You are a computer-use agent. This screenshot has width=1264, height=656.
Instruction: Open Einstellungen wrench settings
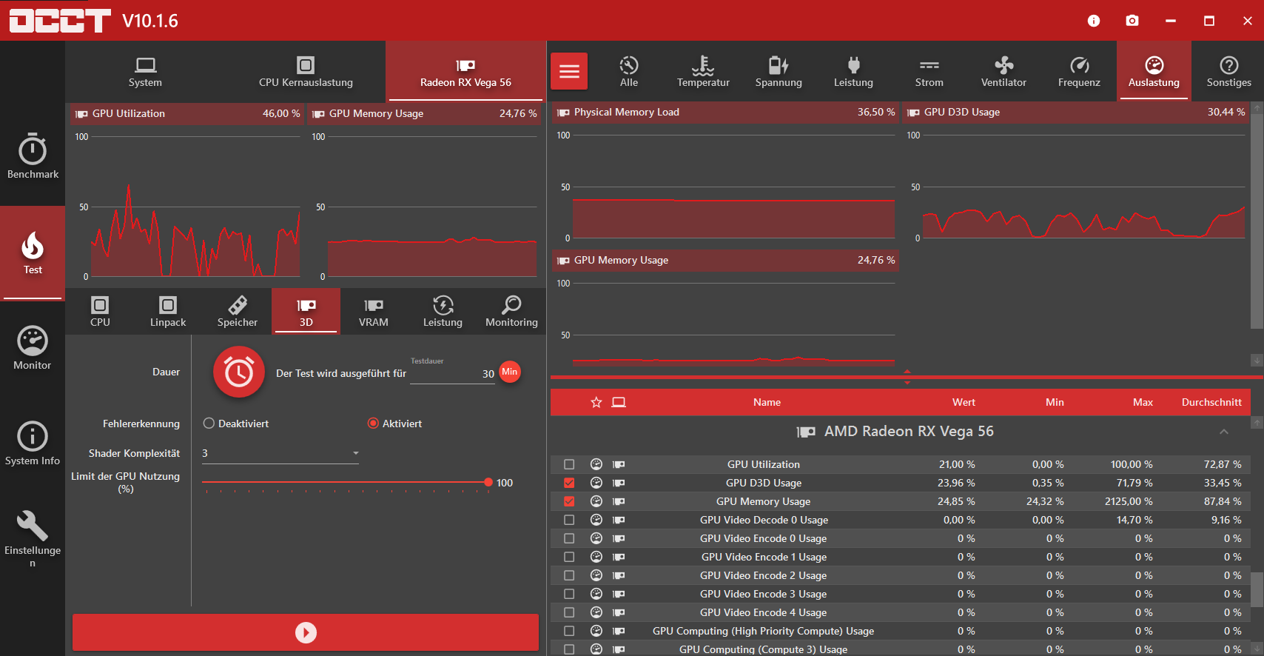click(33, 538)
